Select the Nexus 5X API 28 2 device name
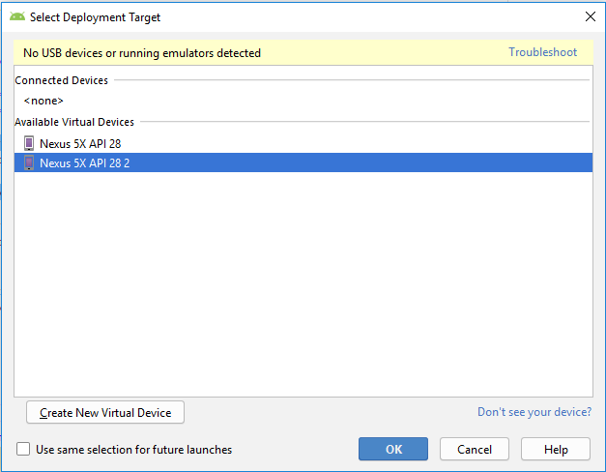 (x=84, y=162)
